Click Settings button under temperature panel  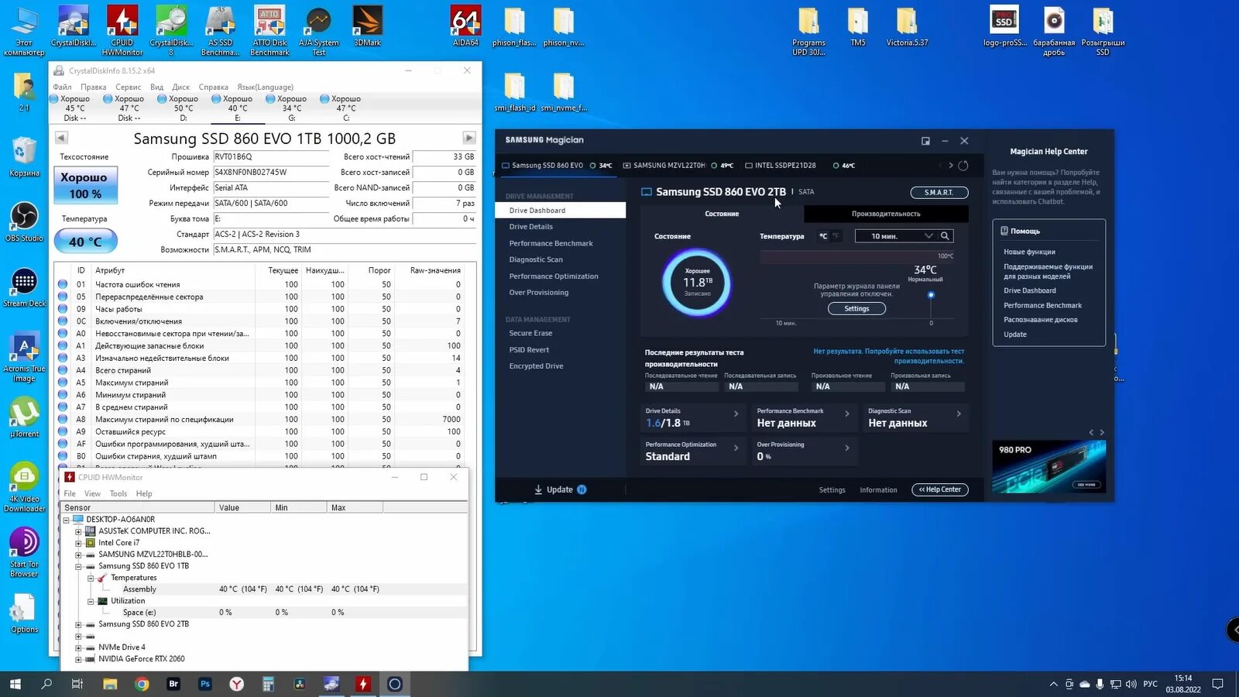pyautogui.click(x=856, y=308)
